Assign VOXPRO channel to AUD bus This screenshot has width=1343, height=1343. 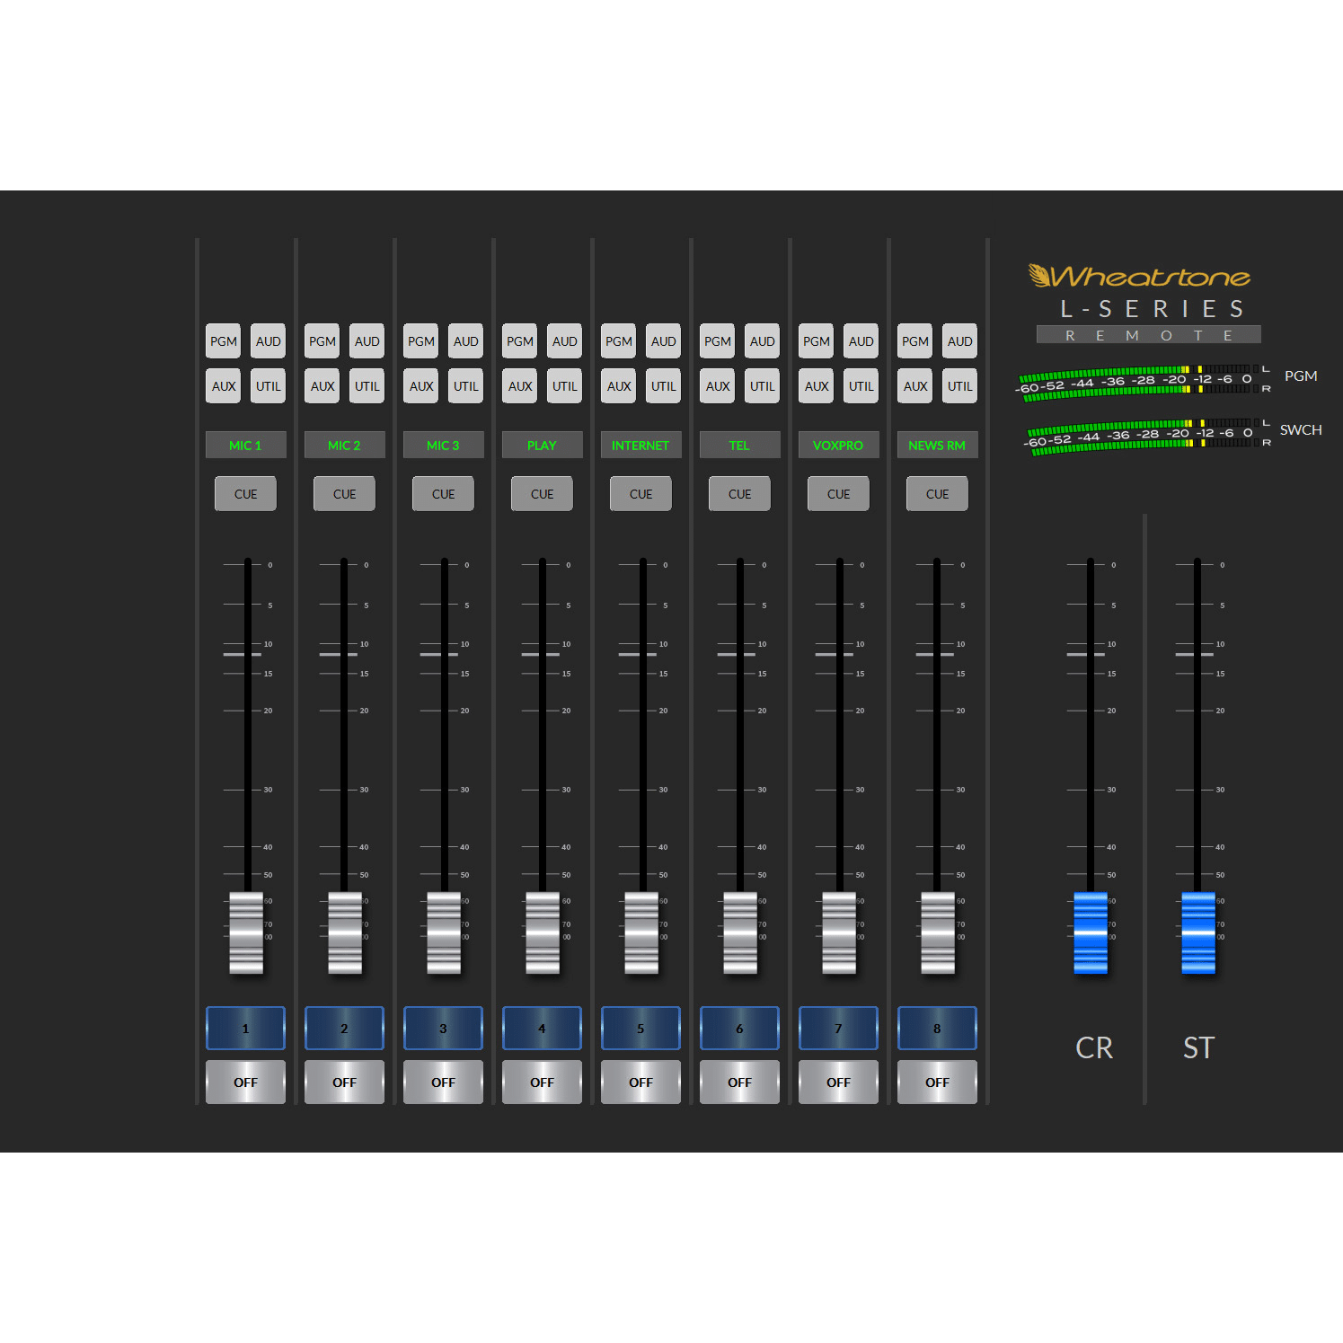click(x=861, y=341)
